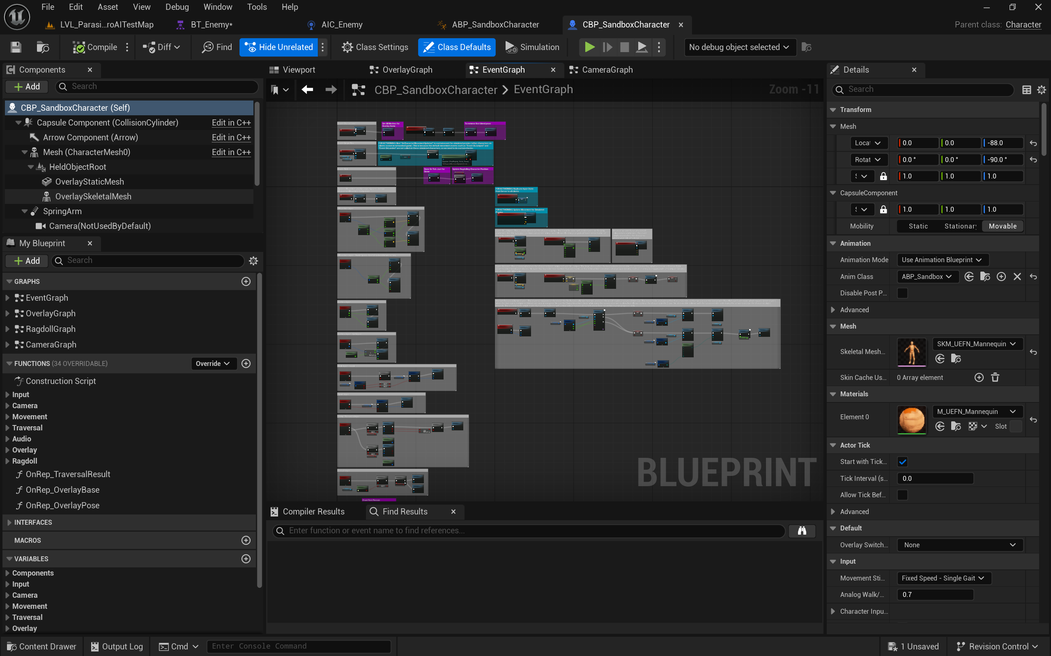Screen dimensions: 1051x656
Task: Click the M_UEFN_Mannequin material thumbnail
Action: point(911,420)
